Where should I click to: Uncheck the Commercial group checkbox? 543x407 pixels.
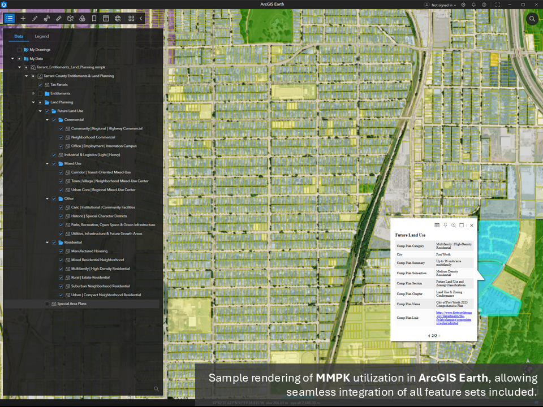54,120
